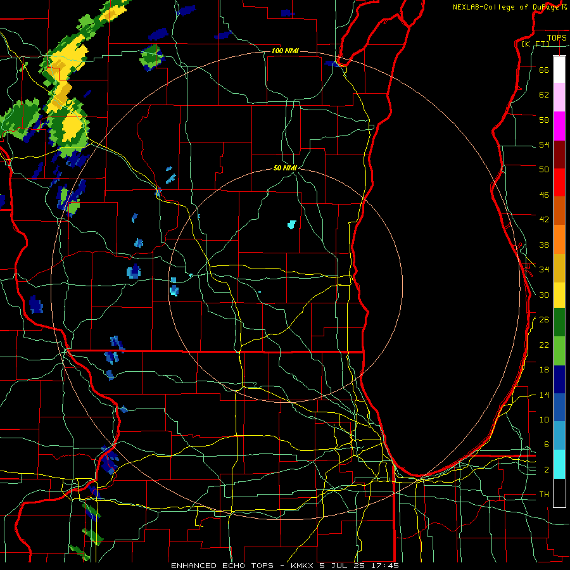Select the magenta legend color block
Screen dimensions: 570x570
point(559,126)
